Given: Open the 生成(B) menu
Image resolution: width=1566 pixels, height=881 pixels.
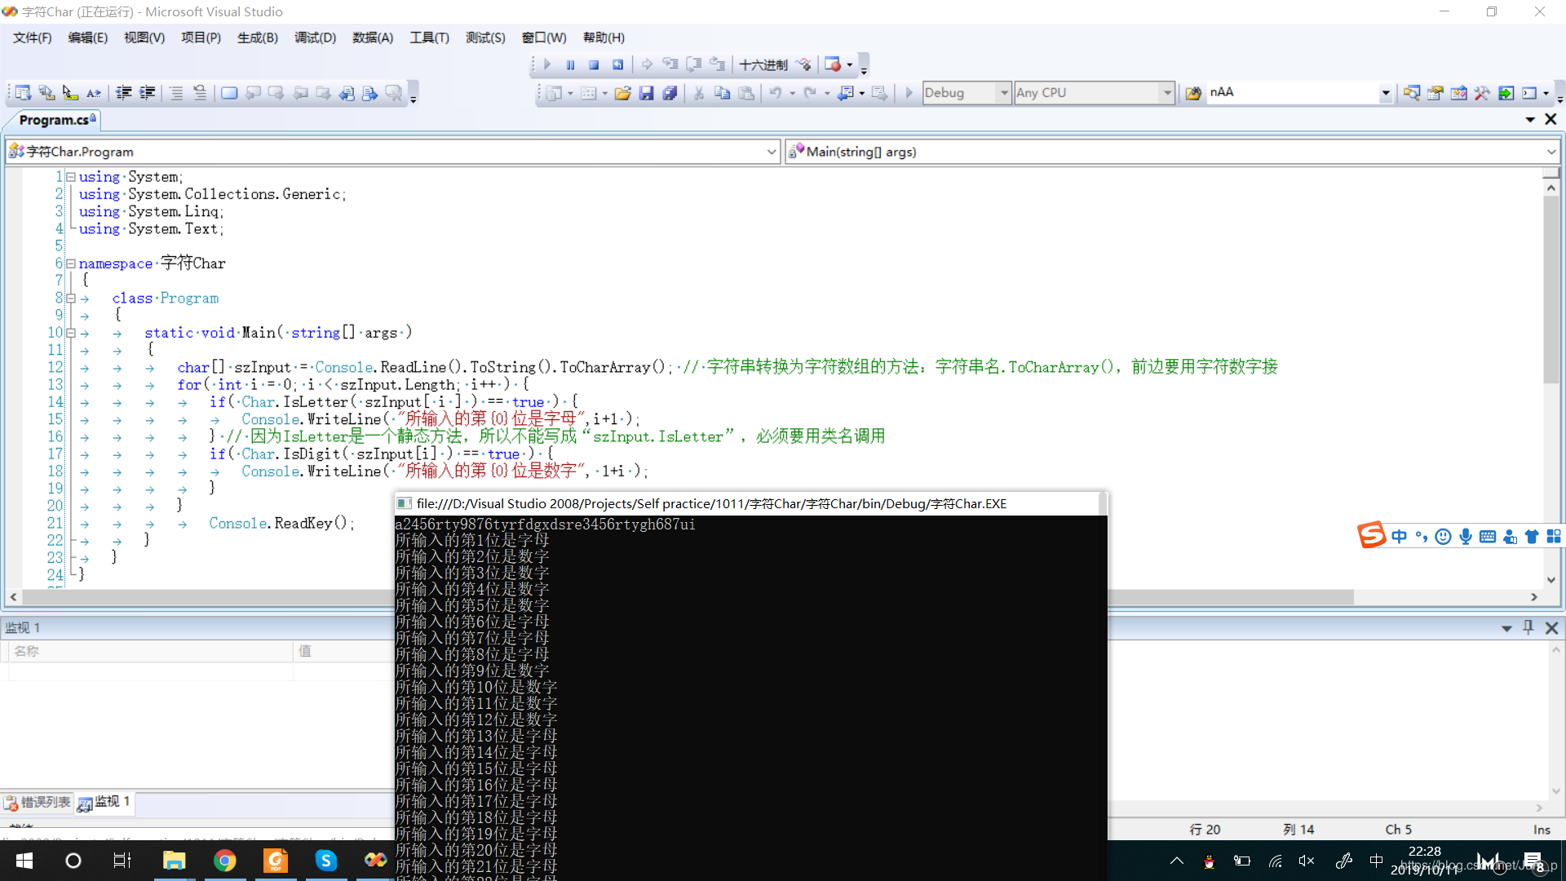Looking at the screenshot, I should click(x=257, y=38).
